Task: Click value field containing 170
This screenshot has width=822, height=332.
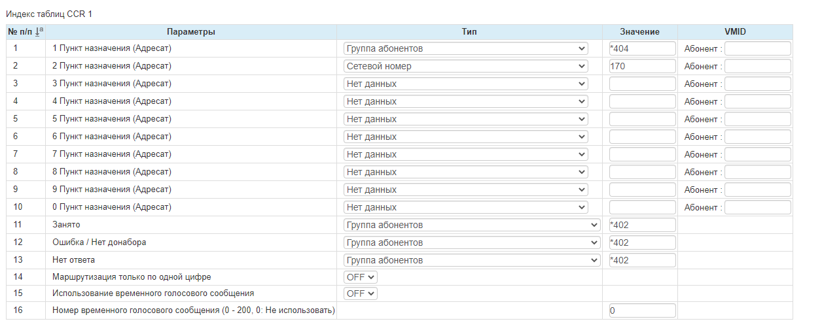Action: tap(642, 66)
